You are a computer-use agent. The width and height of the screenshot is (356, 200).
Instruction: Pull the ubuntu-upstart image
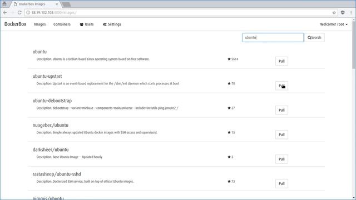coord(281,86)
